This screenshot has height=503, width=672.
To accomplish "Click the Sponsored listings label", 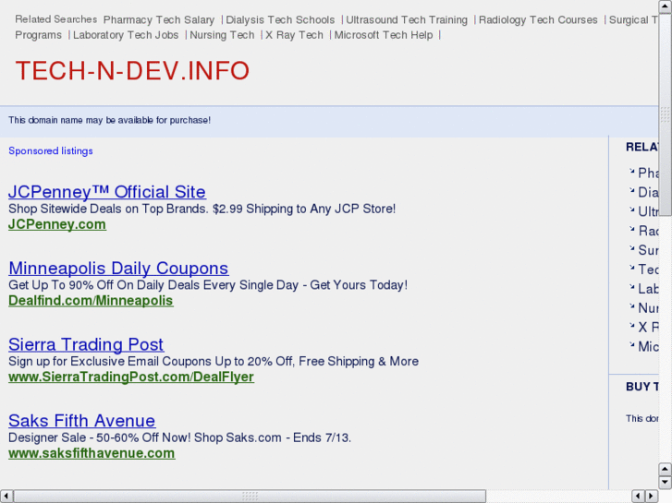I will click(51, 151).
